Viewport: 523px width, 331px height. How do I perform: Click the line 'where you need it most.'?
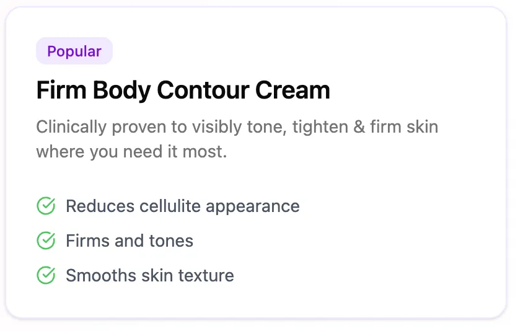tap(131, 152)
